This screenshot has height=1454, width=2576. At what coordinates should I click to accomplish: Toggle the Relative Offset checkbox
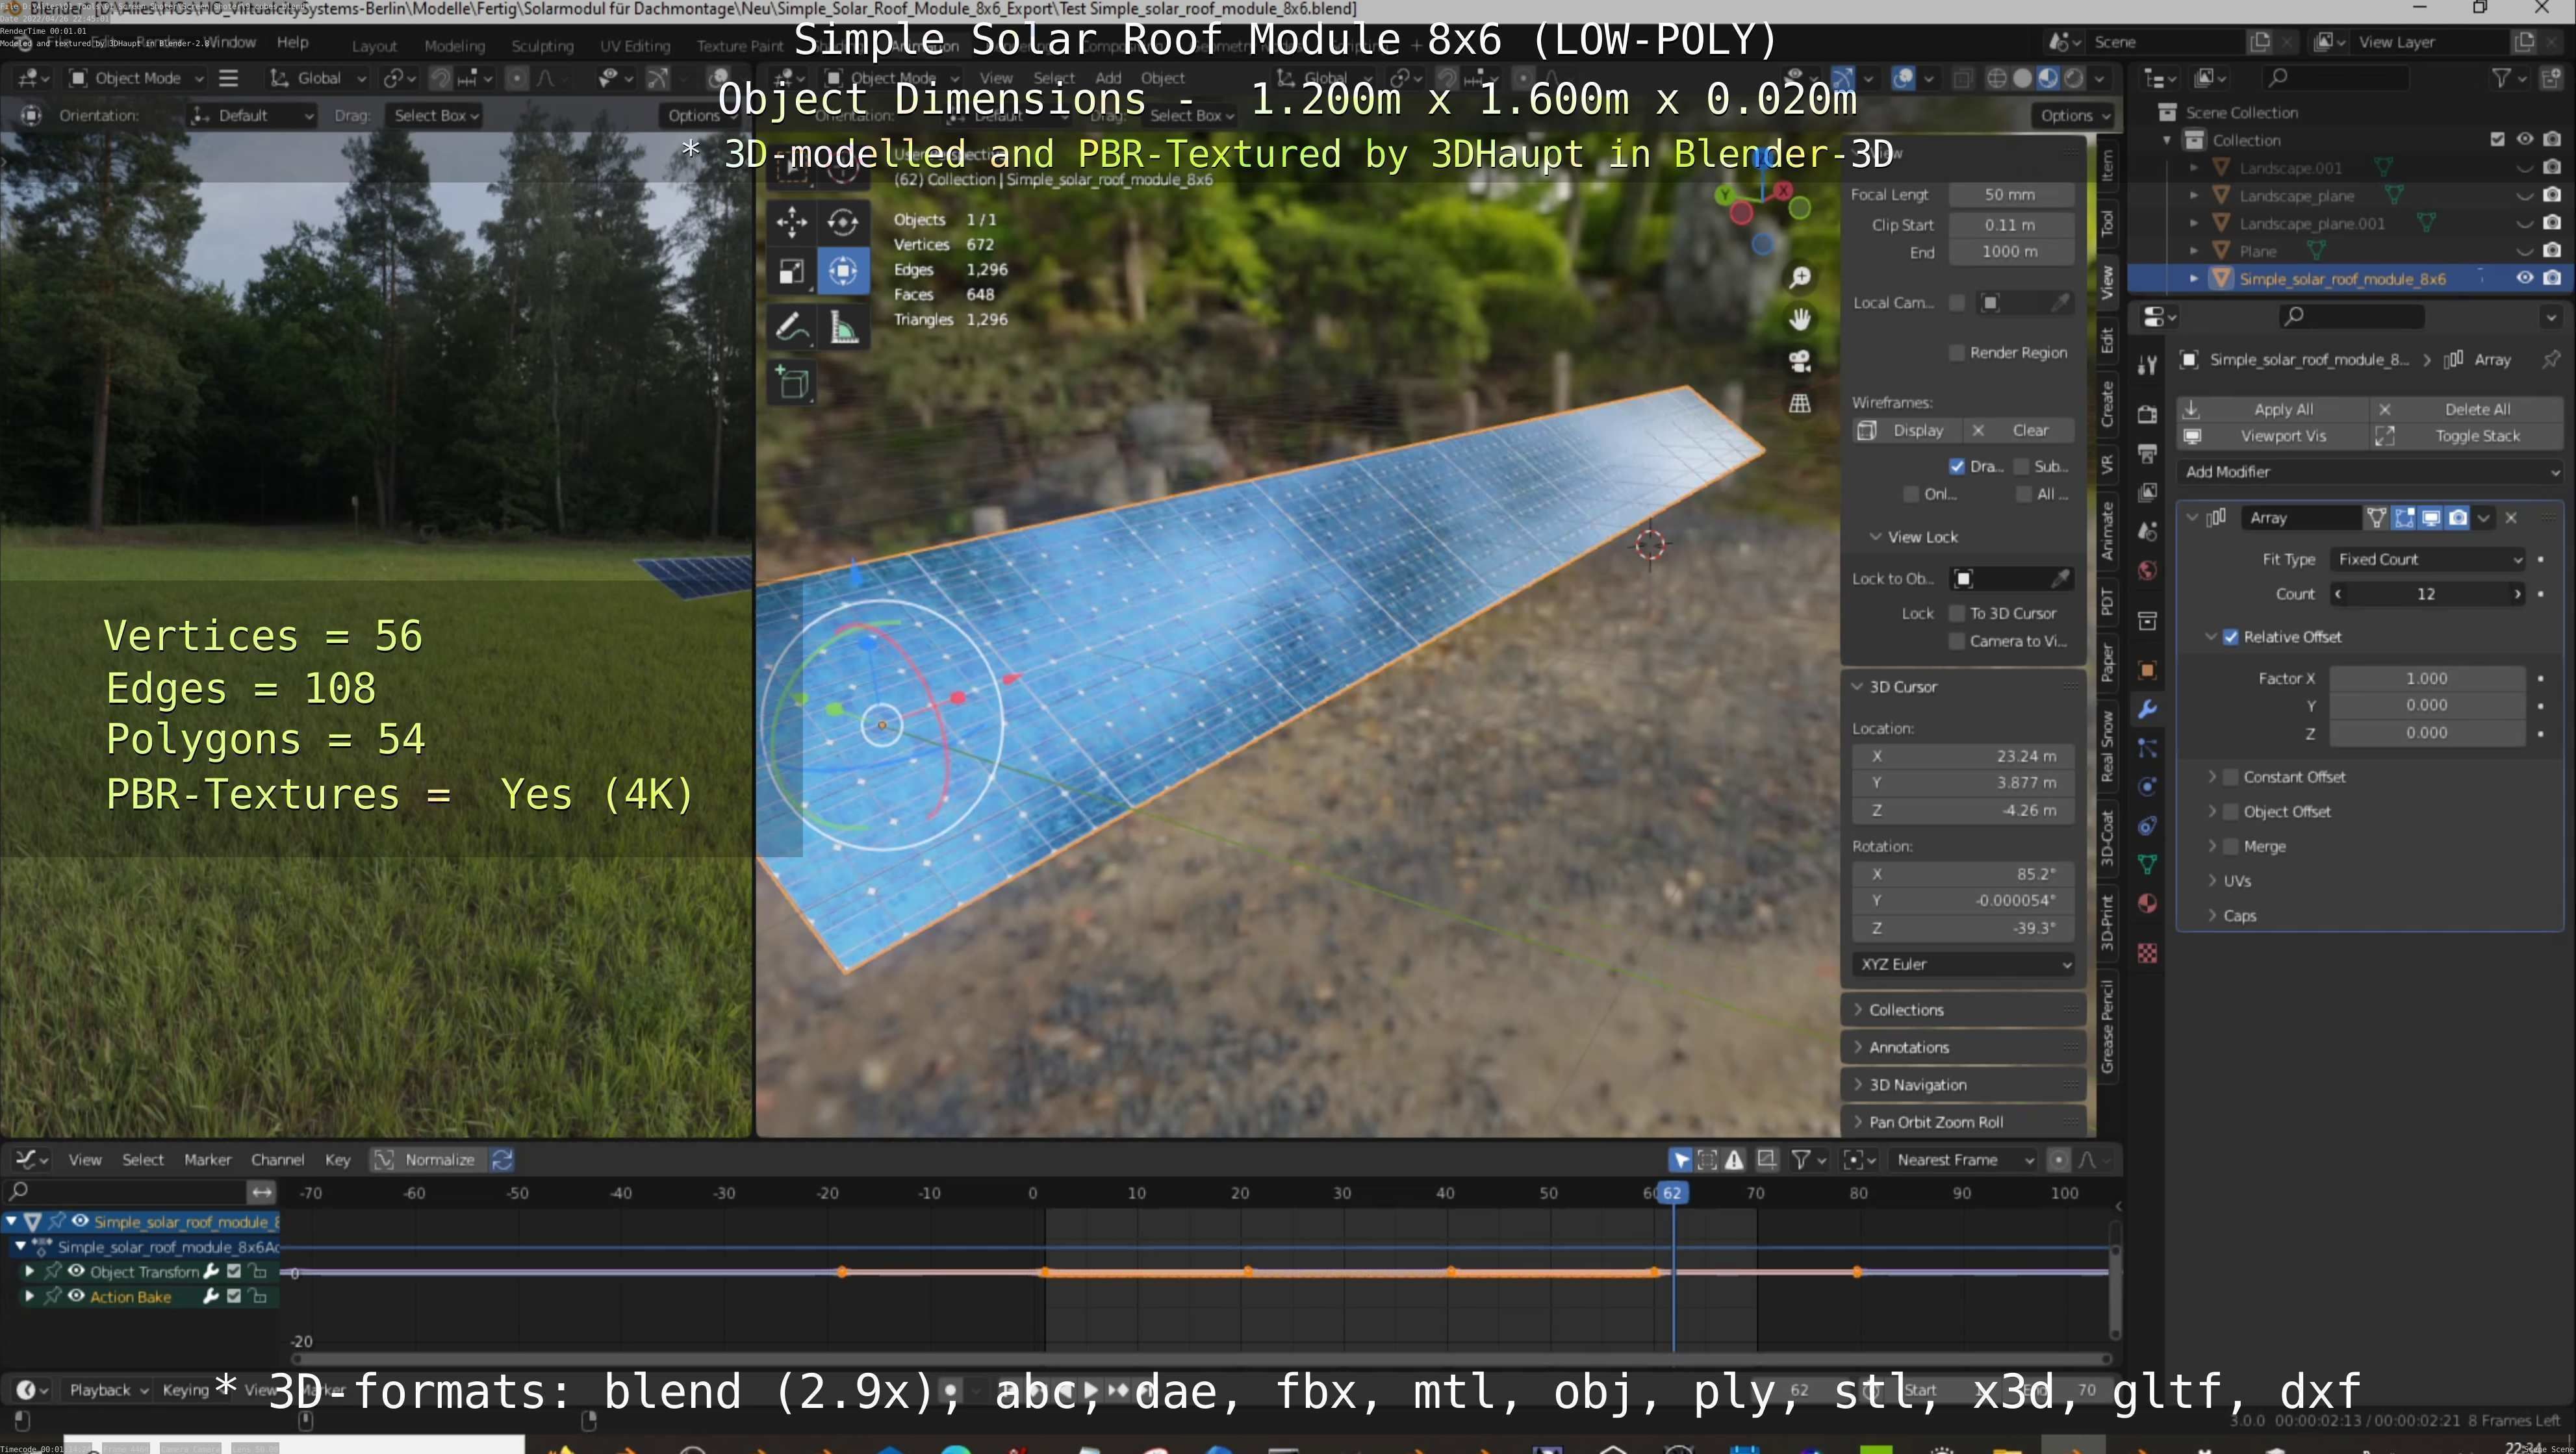[x=2230, y=636]
